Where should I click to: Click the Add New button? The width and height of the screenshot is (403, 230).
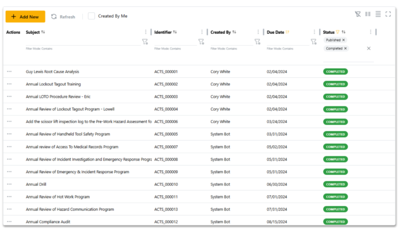25,17
